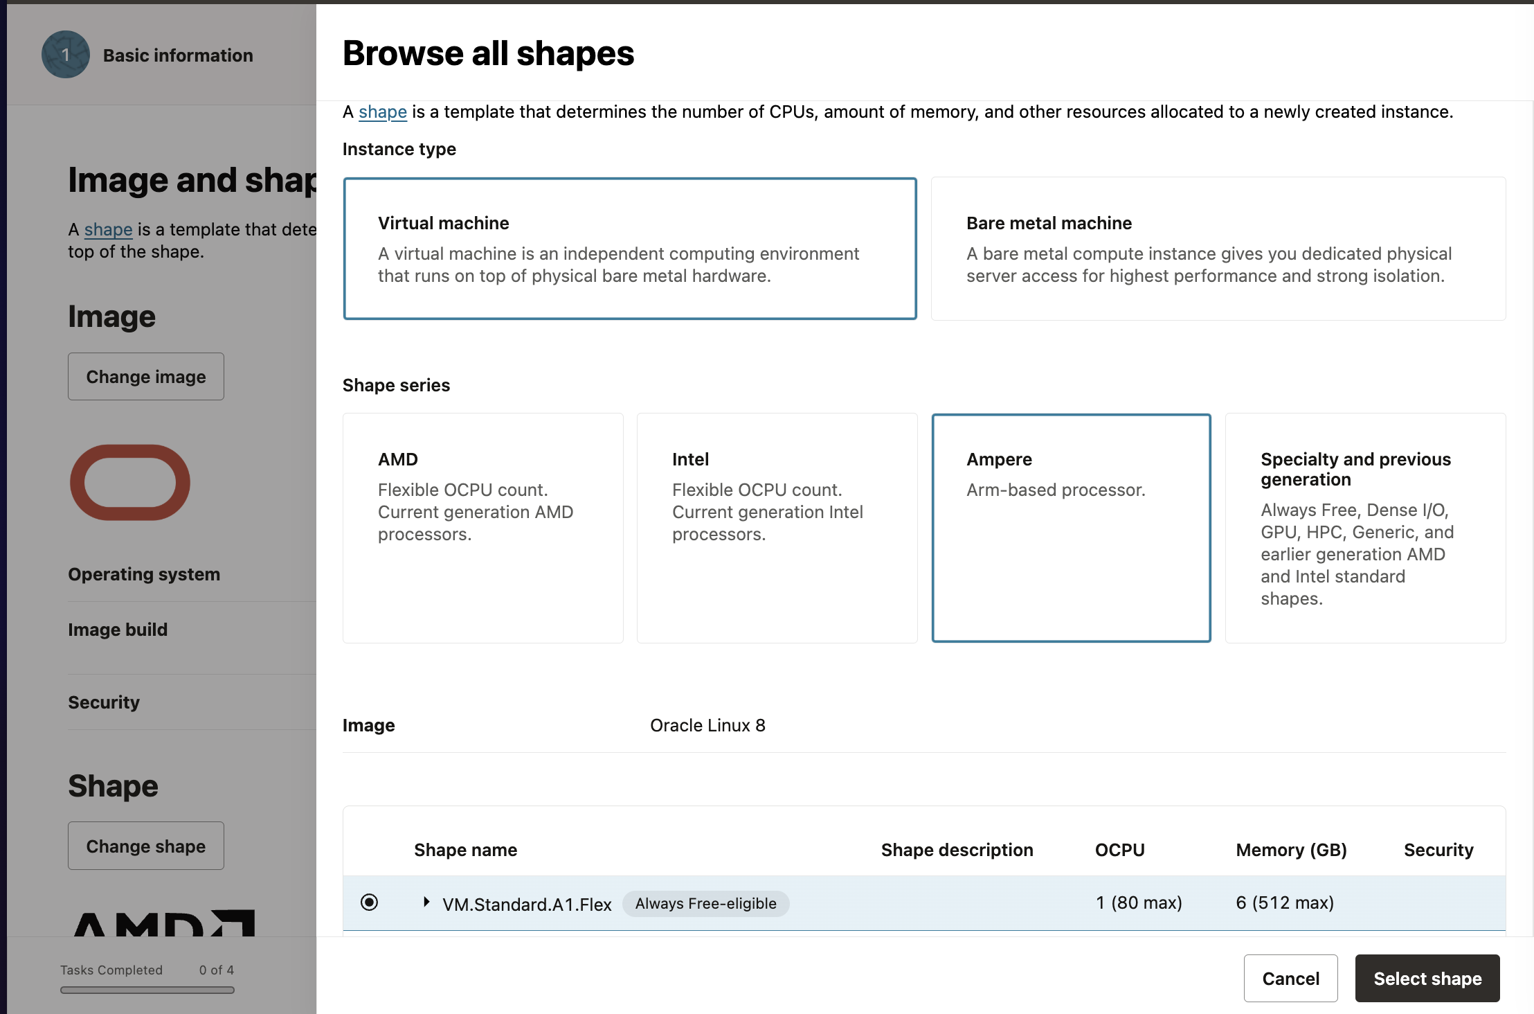The image size is (1534, 1014).
Task: Click the Shape name column header
Action: coord(466,850)
